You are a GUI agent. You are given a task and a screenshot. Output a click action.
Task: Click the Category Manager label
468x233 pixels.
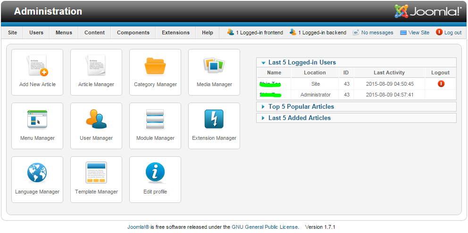tap(155, 84)
